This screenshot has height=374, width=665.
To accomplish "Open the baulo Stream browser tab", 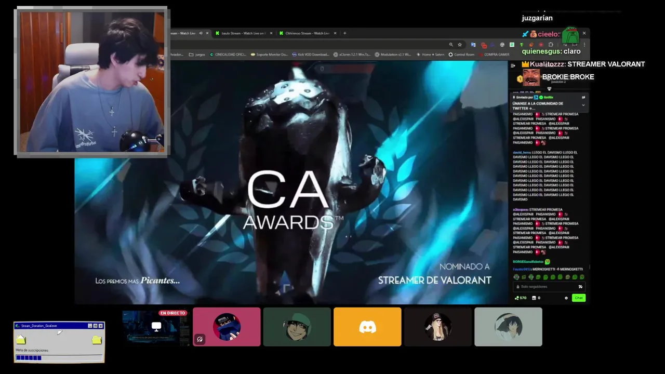I will [243, 33].
